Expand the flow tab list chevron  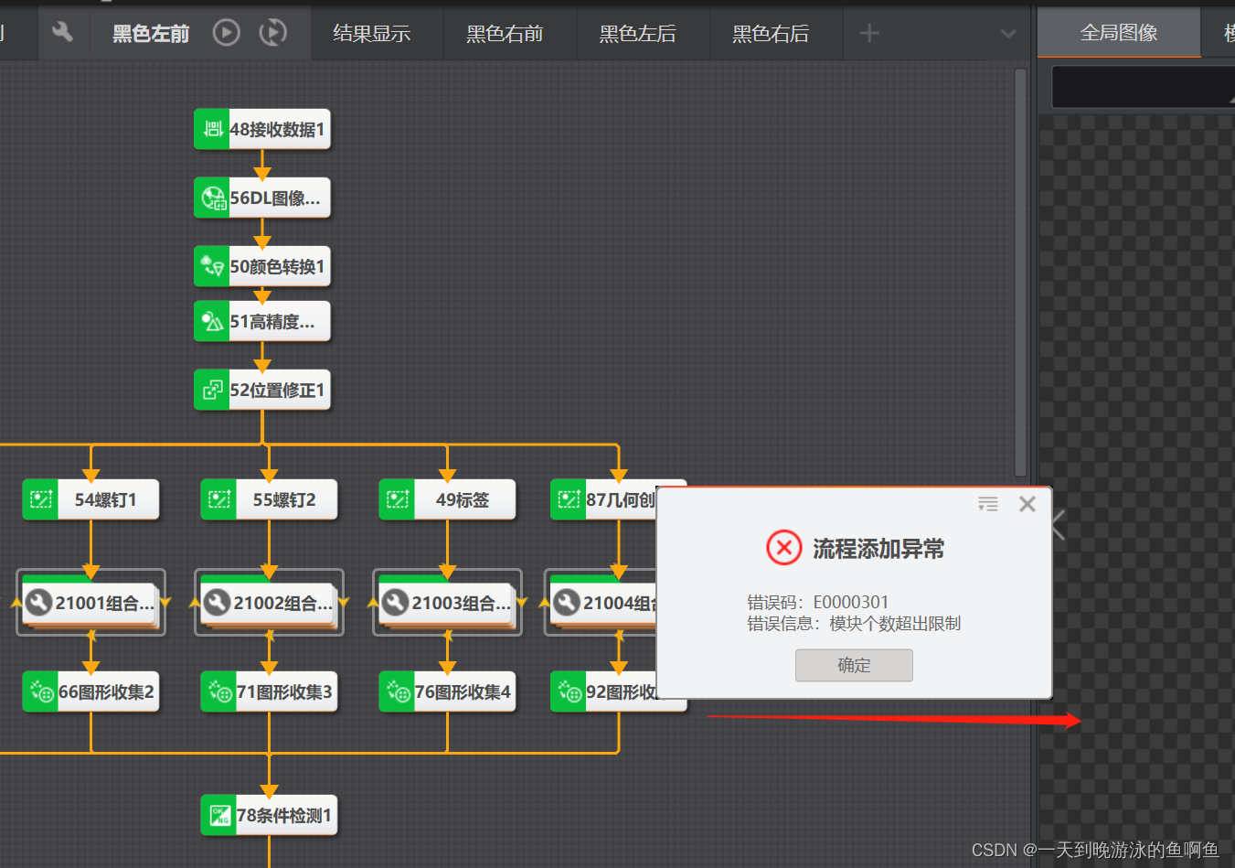1008,33
